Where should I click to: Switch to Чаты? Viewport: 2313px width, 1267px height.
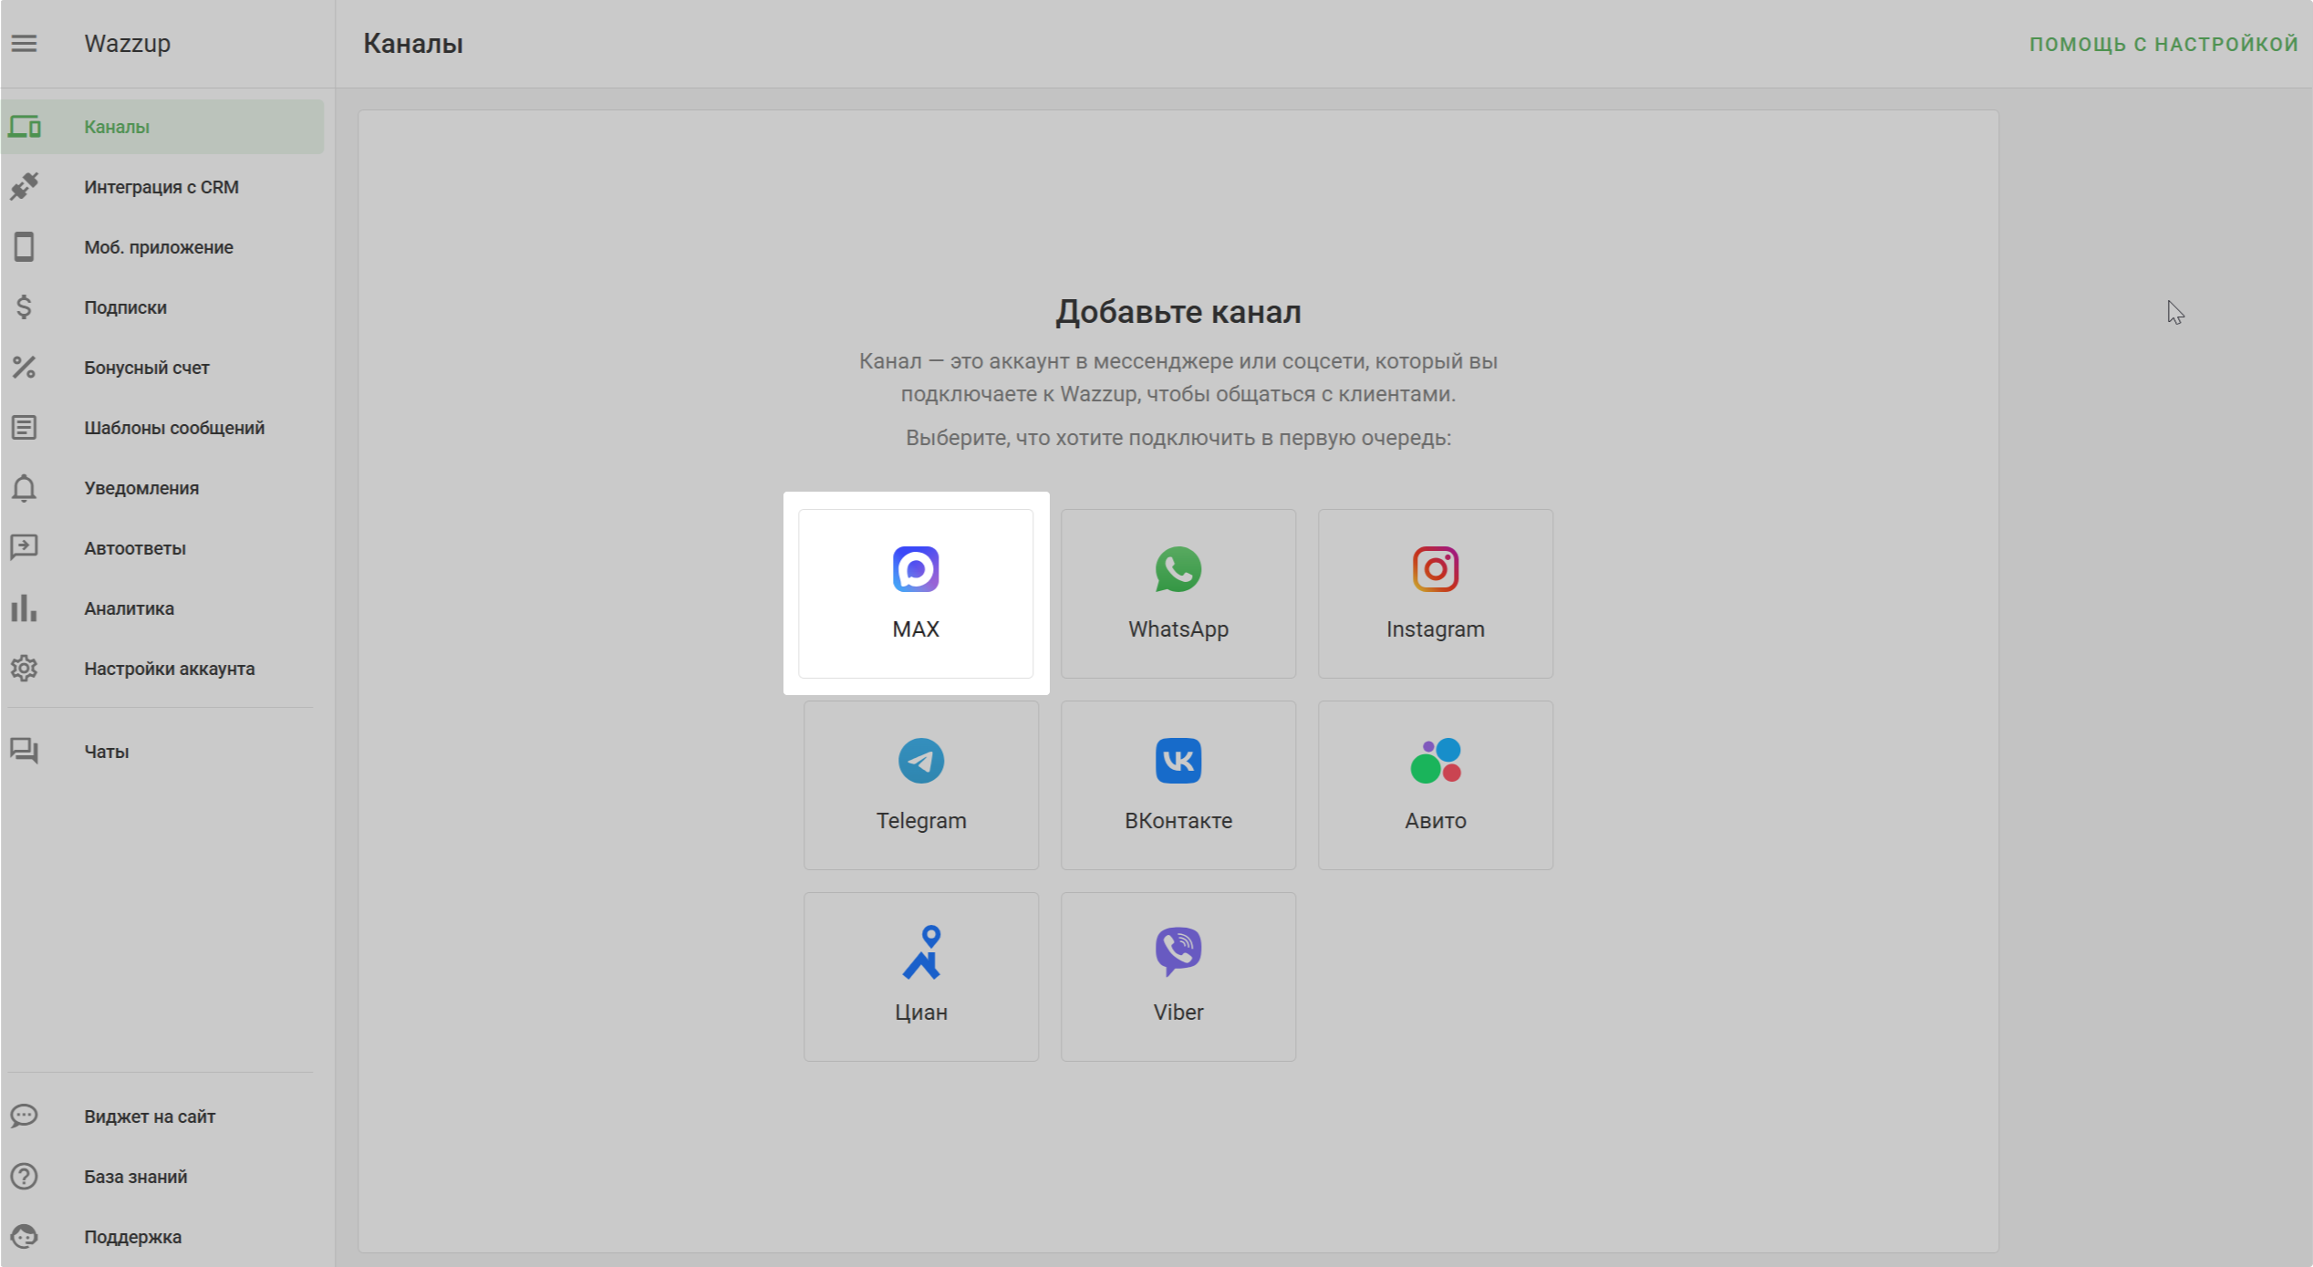click(162, 752)
